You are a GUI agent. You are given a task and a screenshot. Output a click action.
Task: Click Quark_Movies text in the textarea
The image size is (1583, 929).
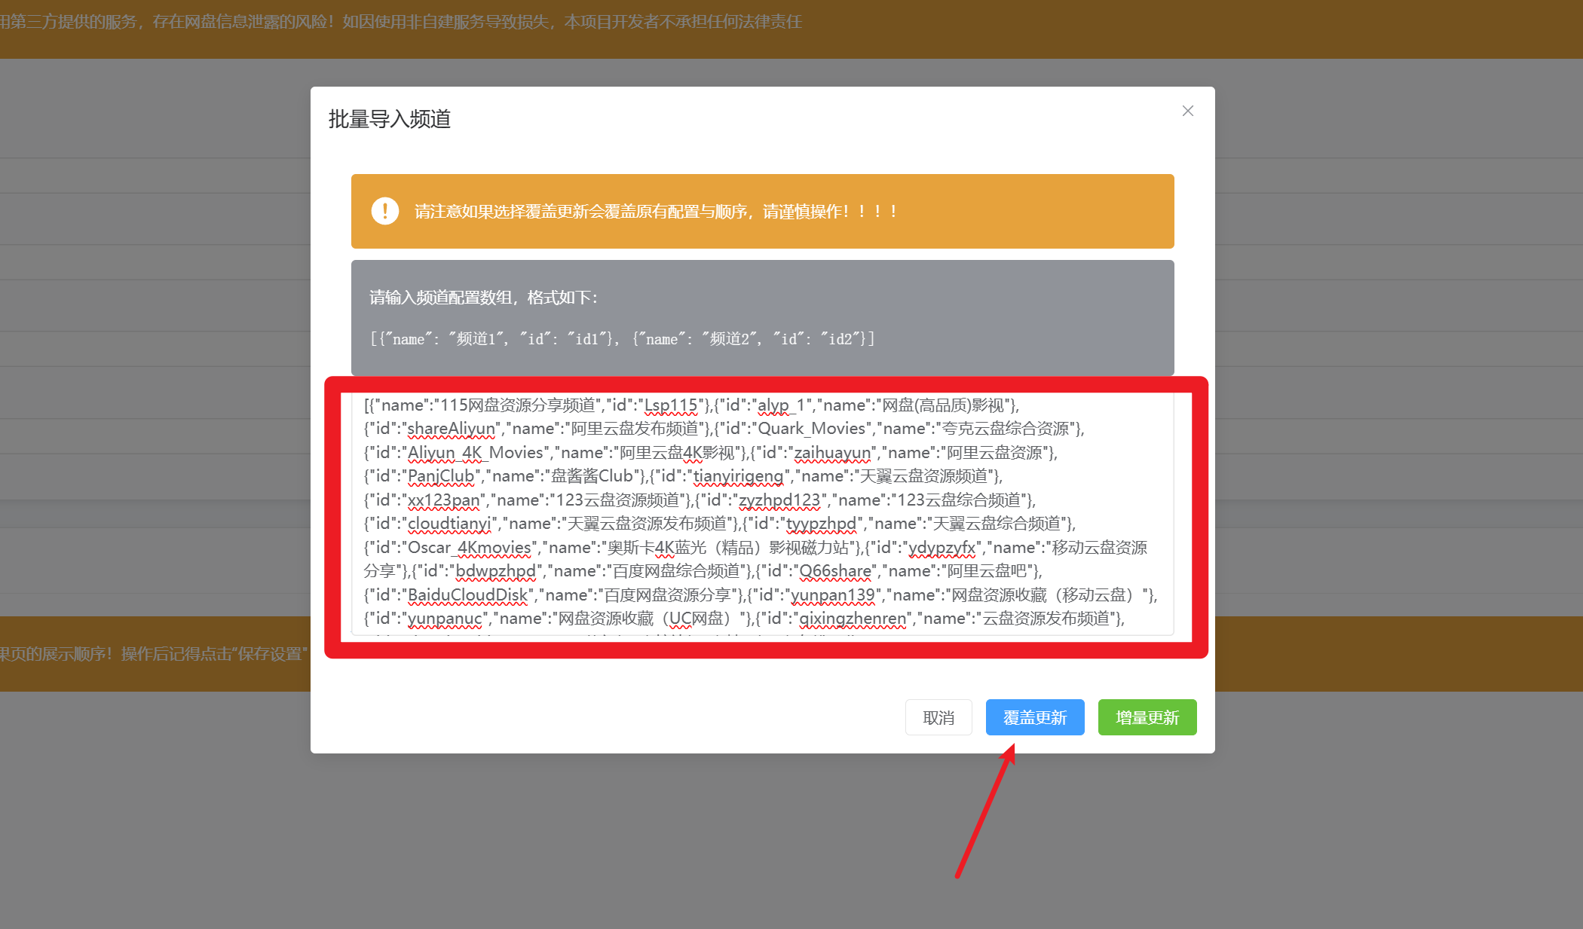click(x=811, y=429)
